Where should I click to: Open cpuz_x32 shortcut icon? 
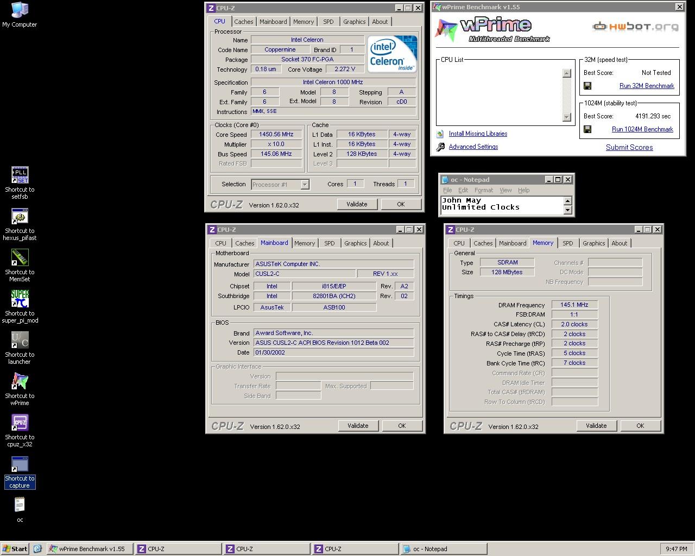pyautogui.click(x=20, y=422)
